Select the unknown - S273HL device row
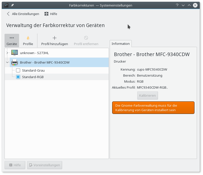 tap(57, 53)
